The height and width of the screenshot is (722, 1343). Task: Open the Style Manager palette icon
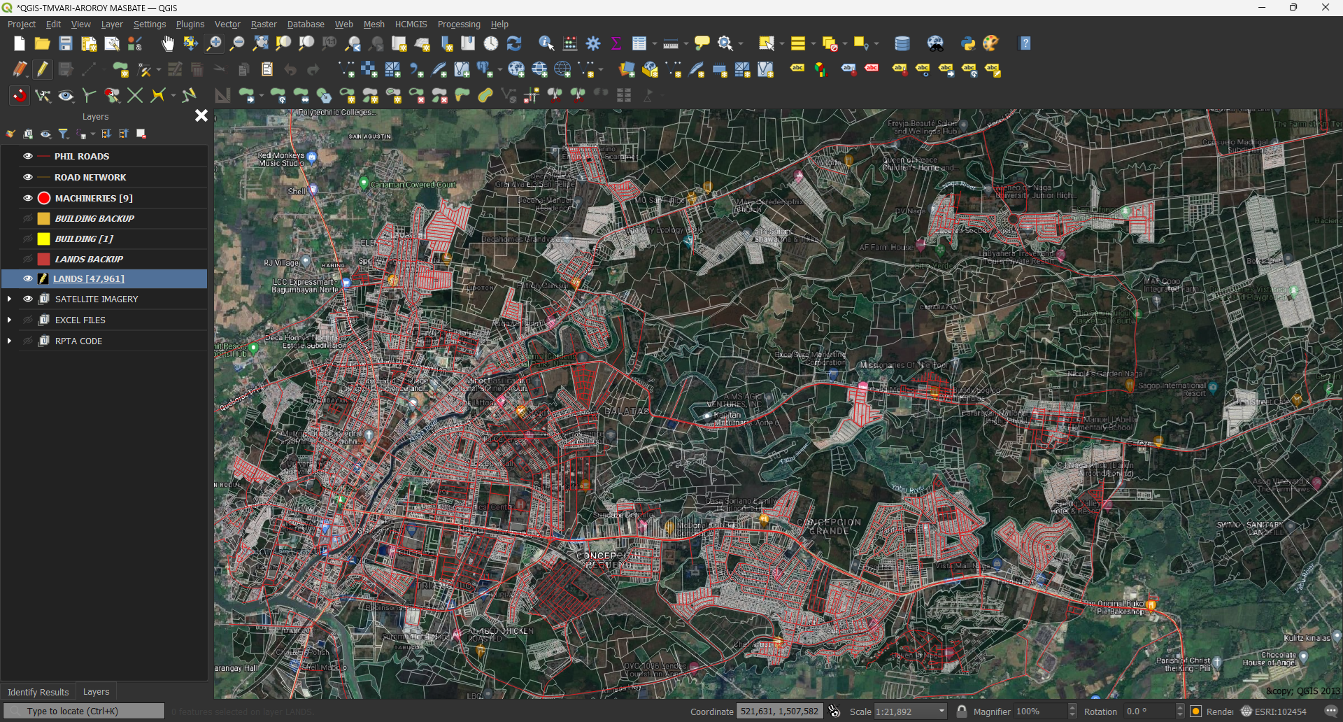(x=991, y=44)
